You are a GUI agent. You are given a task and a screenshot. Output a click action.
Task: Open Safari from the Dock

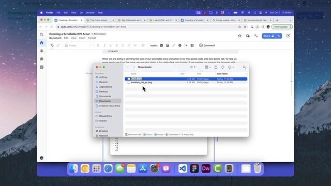(108, 168)
